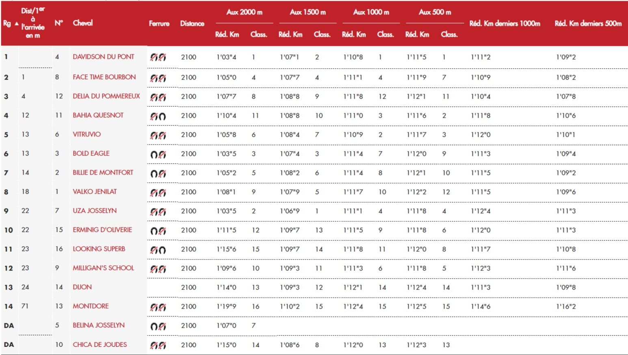Click the ferrure icon for BOLD EAGLE
628x355 pixels.
point(158,154)
